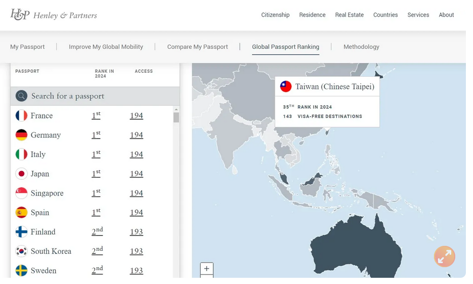Click South Korea's 193 access link
The image size is (473, 284).
coord(136,251)
